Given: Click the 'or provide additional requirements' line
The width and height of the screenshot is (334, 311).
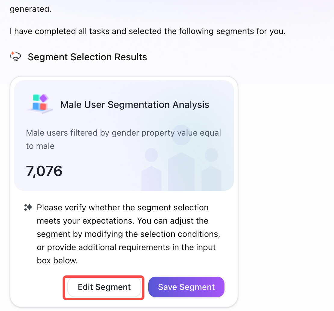Looking at the screenshot, I should click(126, 247).
